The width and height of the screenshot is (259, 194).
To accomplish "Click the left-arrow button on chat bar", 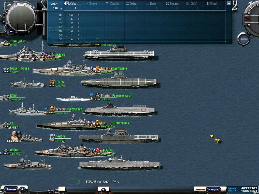I will coord(103,190).
